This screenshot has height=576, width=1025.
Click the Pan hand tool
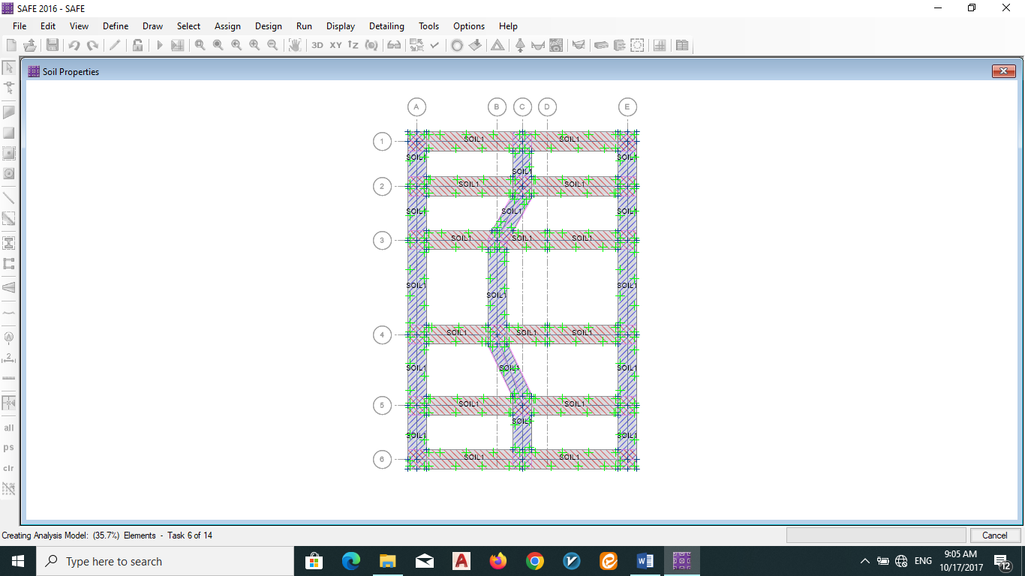(x=295, y=45)
